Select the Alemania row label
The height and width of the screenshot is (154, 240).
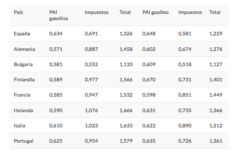(24, 49)
